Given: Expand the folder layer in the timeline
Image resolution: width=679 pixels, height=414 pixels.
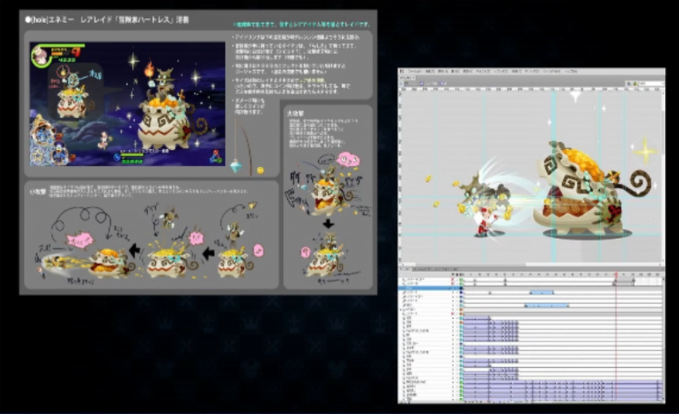Looking at the screenshot, I should pyautogui.click(x=401, y=310).
